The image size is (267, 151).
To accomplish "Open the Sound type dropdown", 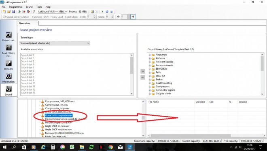I will (x=55, y=43).
